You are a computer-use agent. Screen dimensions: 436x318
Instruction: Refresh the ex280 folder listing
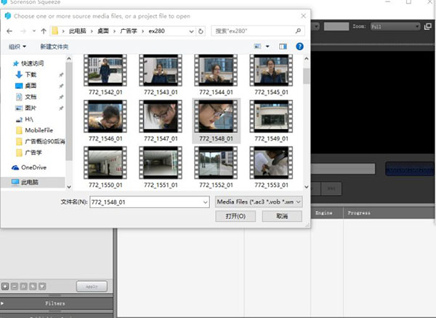point(201,31)
